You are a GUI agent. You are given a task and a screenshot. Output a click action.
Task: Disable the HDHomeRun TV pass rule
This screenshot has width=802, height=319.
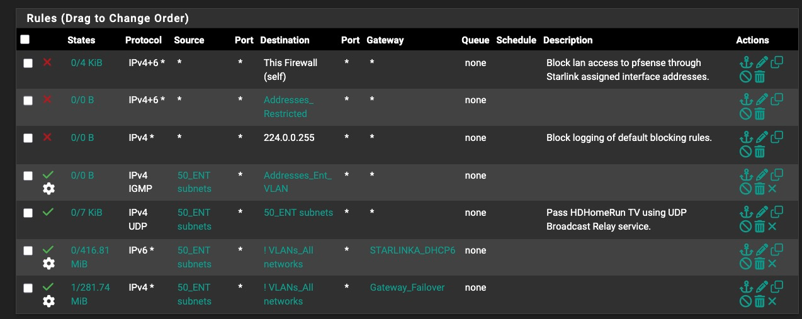[x=746, y=227]
